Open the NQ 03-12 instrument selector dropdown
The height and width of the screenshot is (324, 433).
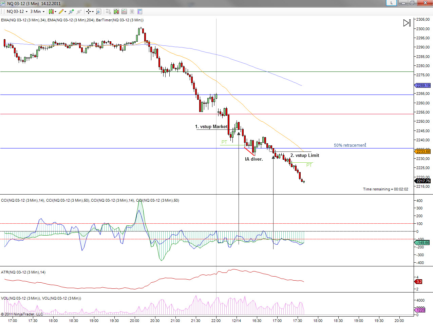pyautogui.click(x=17, y=12)
